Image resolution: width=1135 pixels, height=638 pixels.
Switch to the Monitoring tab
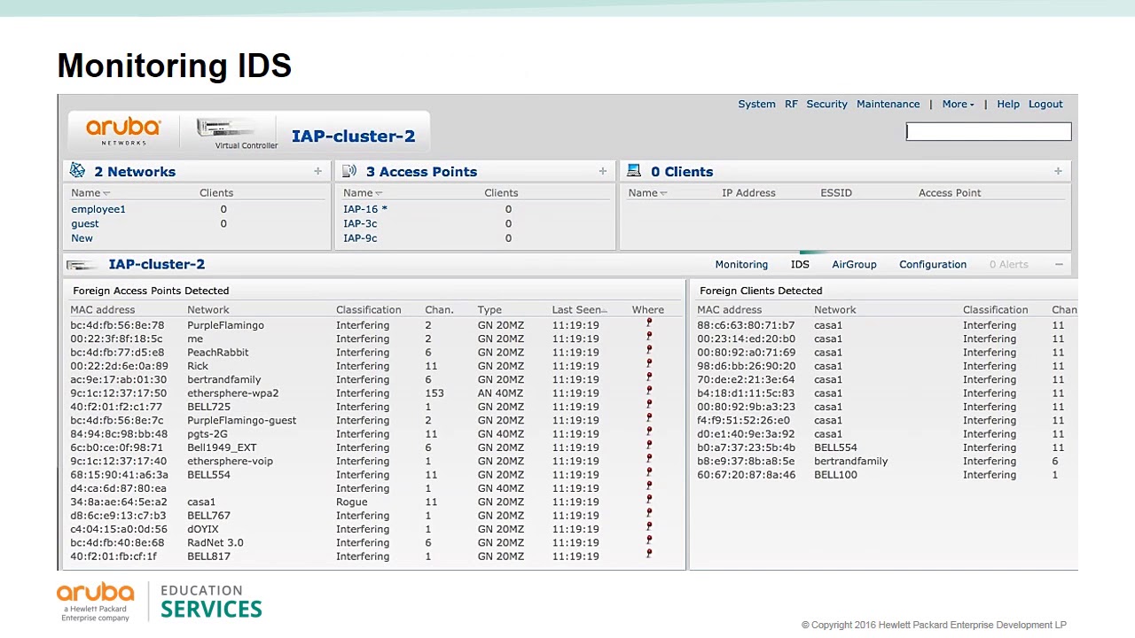coord(741,264)
